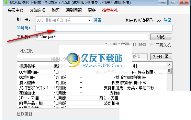Click the 登录 link
191x120 pixels.
point(167,20)
